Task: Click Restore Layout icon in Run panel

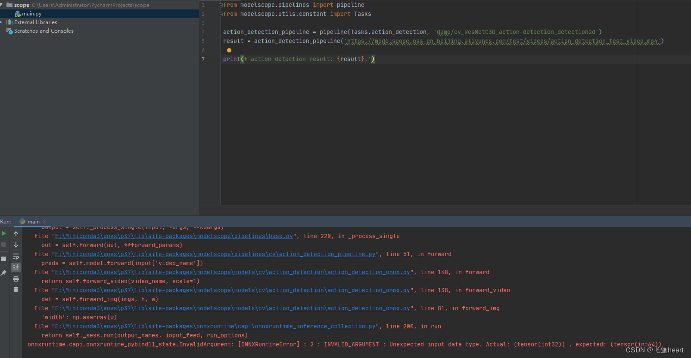Action: click(x=3, y=259)
